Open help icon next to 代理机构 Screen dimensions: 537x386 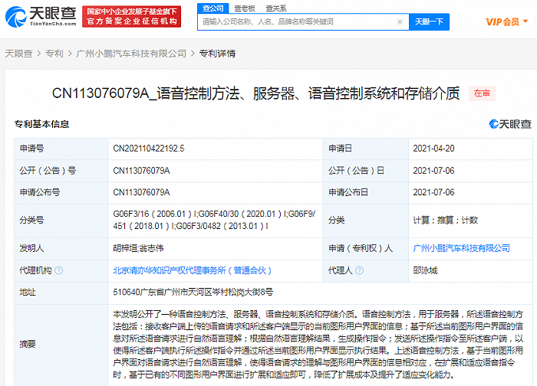tap(59, 270)
